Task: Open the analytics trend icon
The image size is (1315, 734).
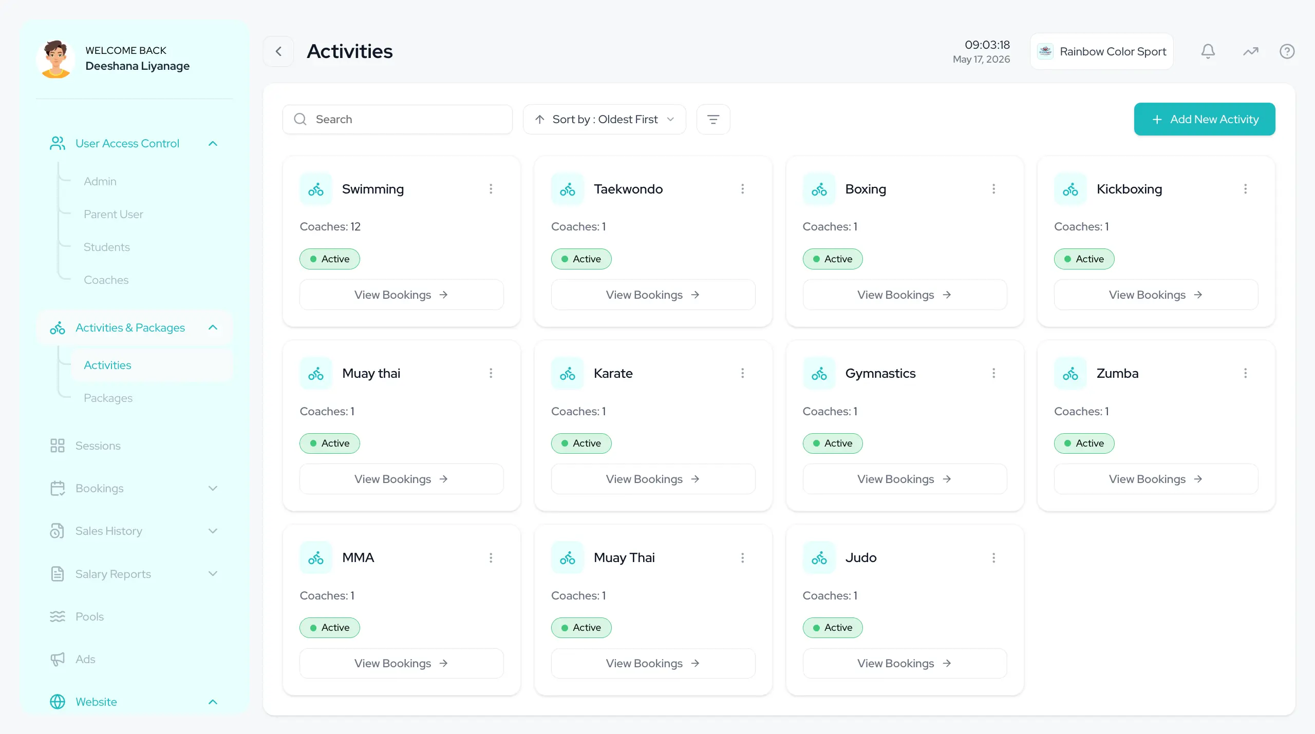Action: (x=1251, y=51)
